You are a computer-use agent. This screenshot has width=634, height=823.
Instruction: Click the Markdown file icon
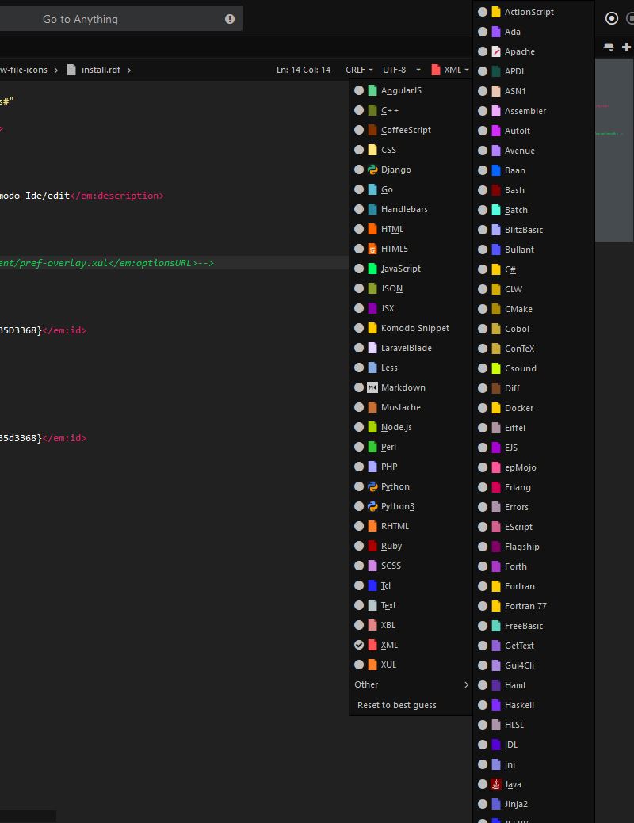point(372,387)
